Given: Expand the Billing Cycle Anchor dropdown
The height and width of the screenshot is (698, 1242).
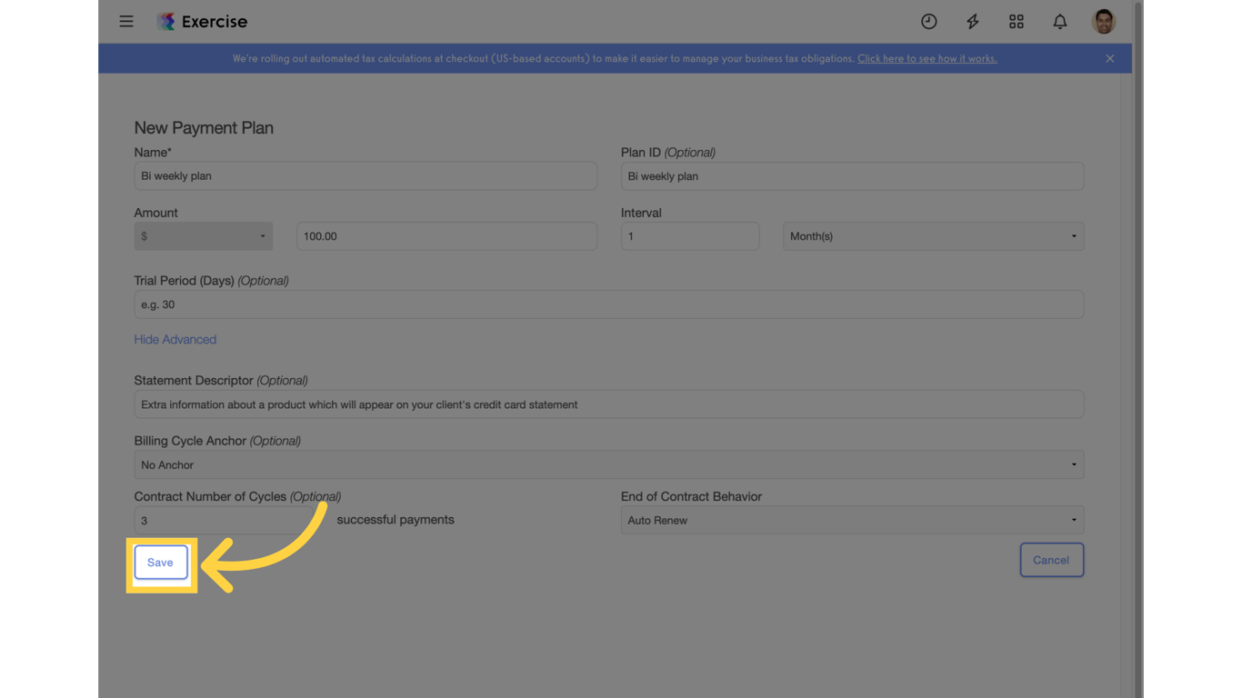Looking at the screenshot, I should click(x=609, y=464).
